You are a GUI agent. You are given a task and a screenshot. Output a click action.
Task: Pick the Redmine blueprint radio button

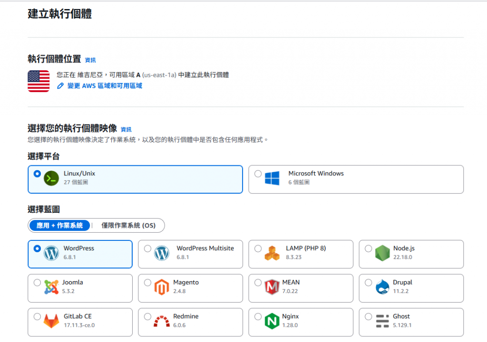tap(147, 316)
